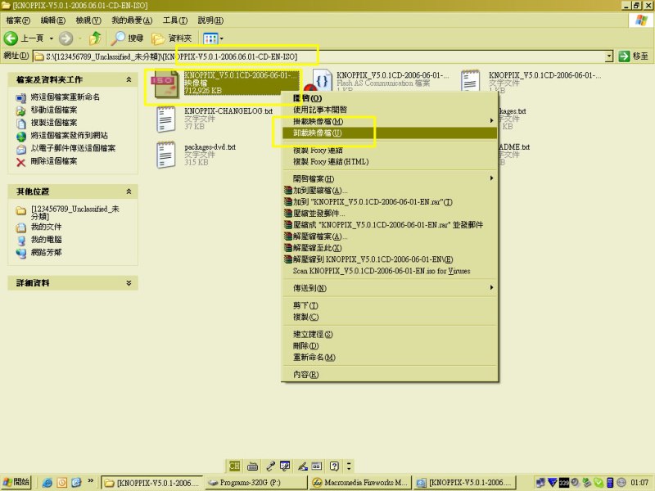655x491 pixels.
Task: Click the IME help question mark icon
Action: (334, 466)
